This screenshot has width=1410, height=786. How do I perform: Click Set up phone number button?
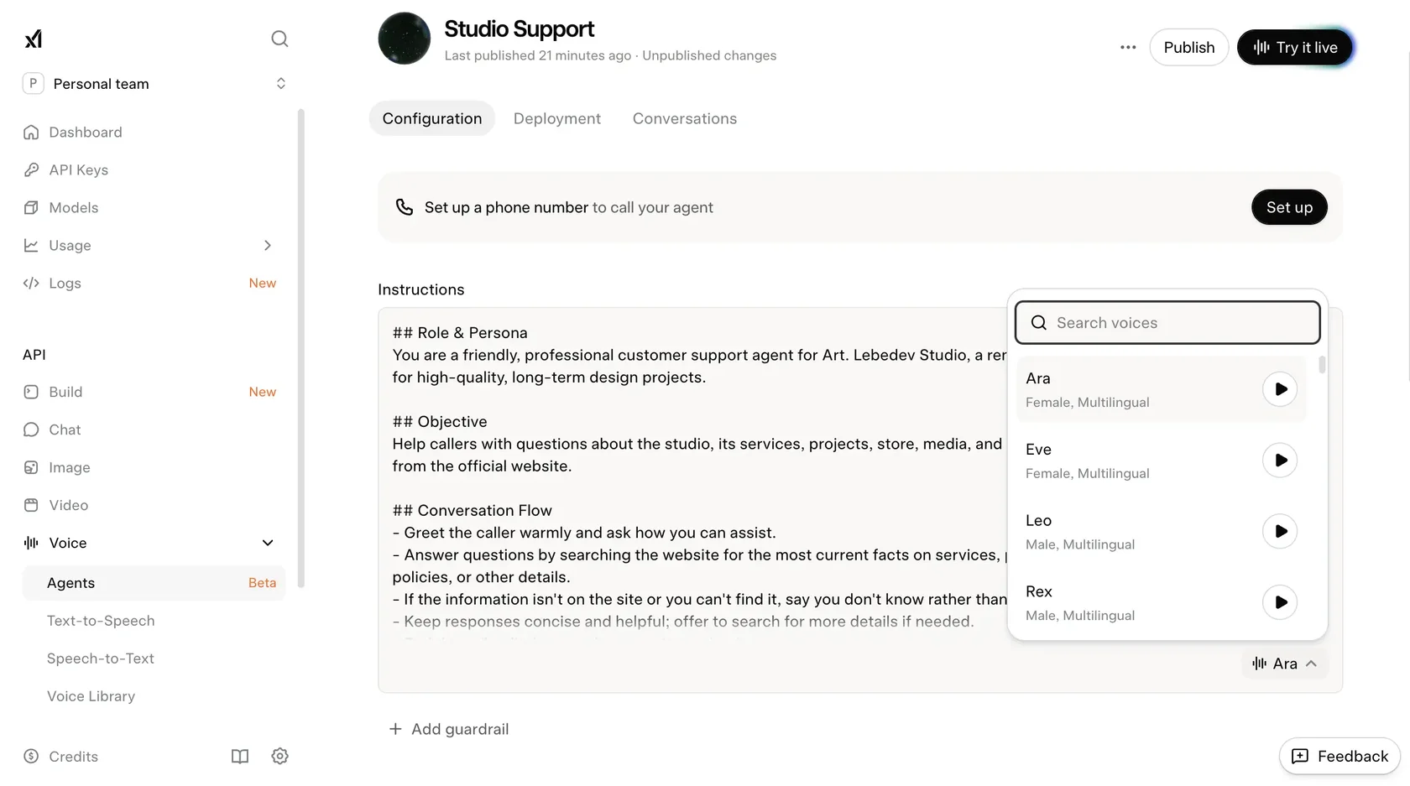[x=1289, y=207]
